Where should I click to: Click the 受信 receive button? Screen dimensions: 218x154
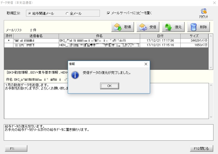coord(148,27)
